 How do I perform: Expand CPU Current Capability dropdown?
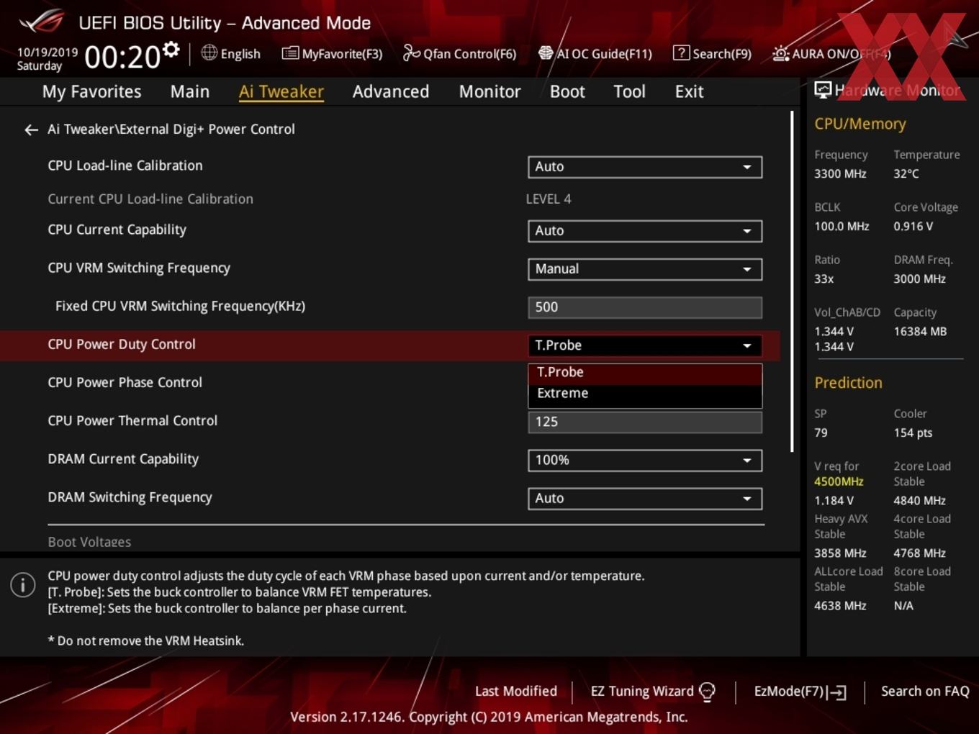(645, 231)
